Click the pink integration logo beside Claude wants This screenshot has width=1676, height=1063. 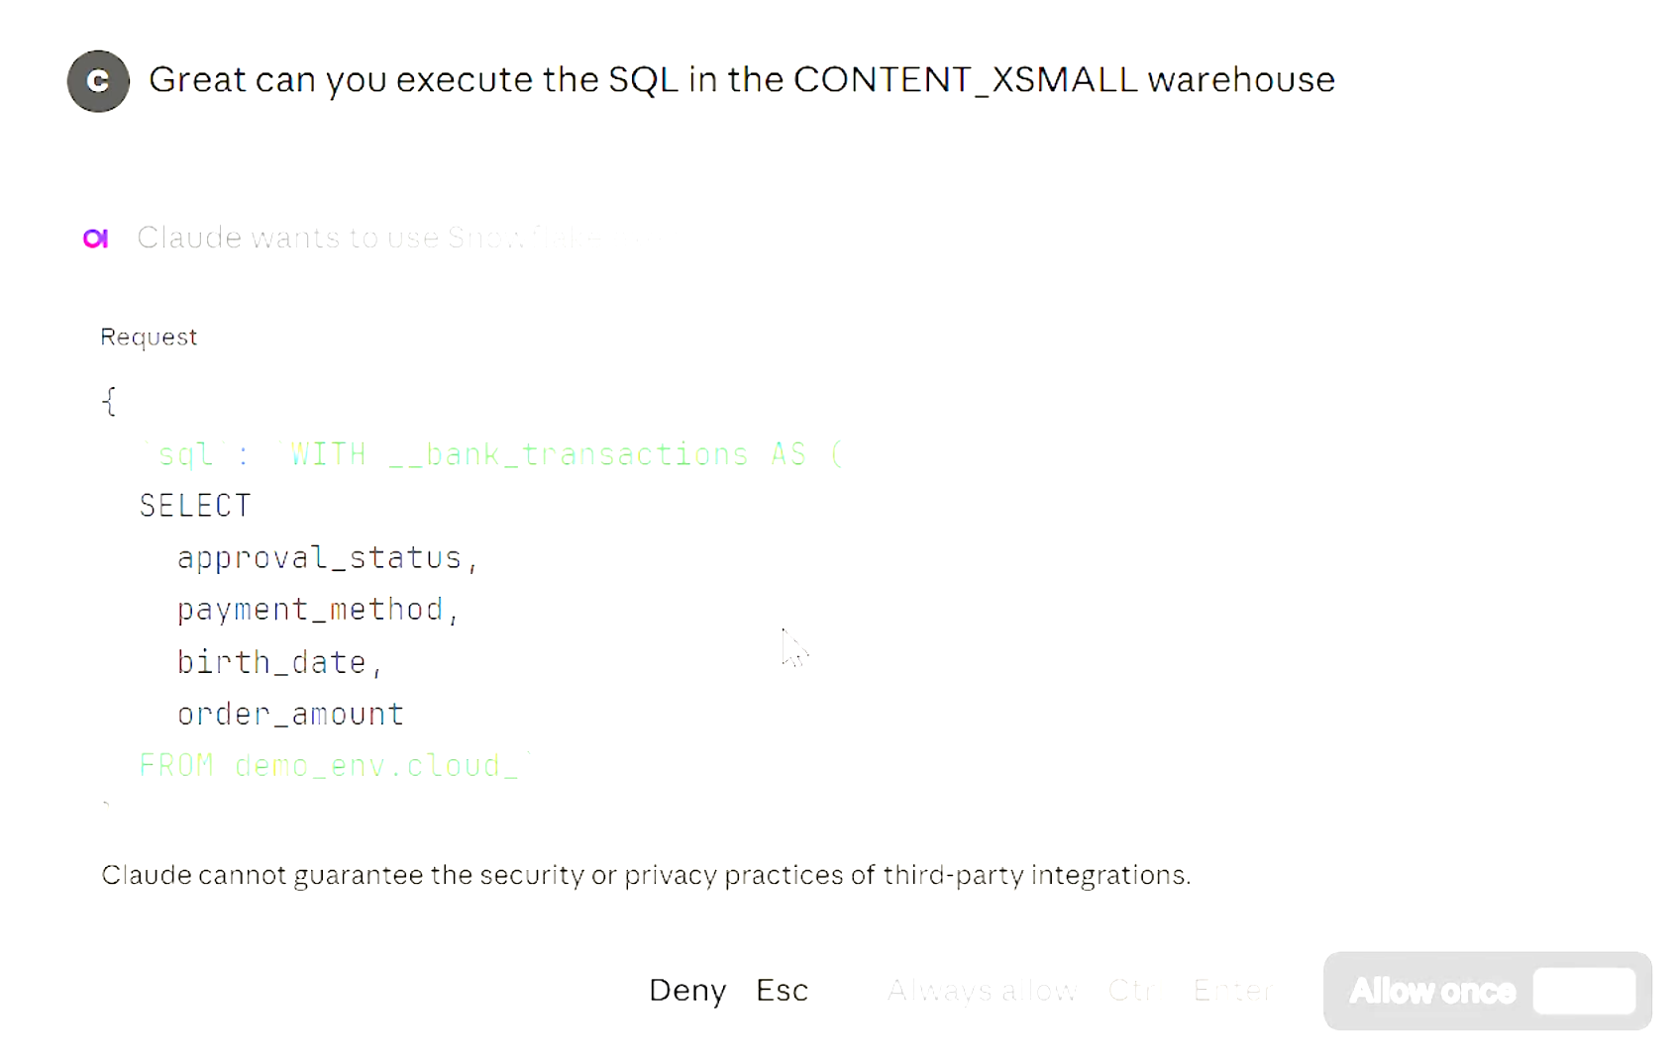[96, 239]
